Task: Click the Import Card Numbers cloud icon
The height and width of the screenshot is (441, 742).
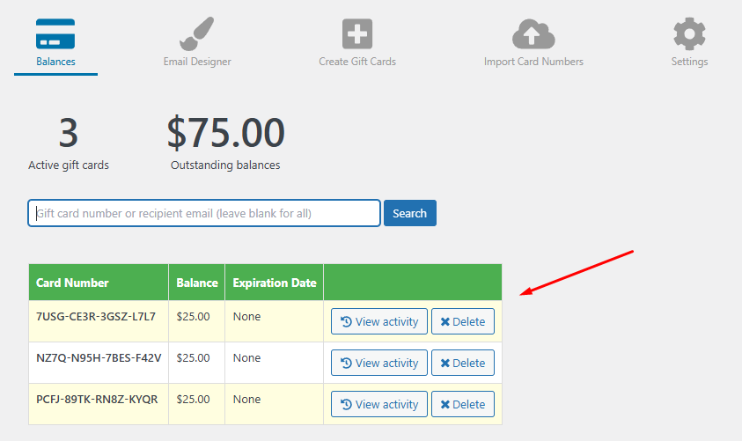Action: pos(533,33)
